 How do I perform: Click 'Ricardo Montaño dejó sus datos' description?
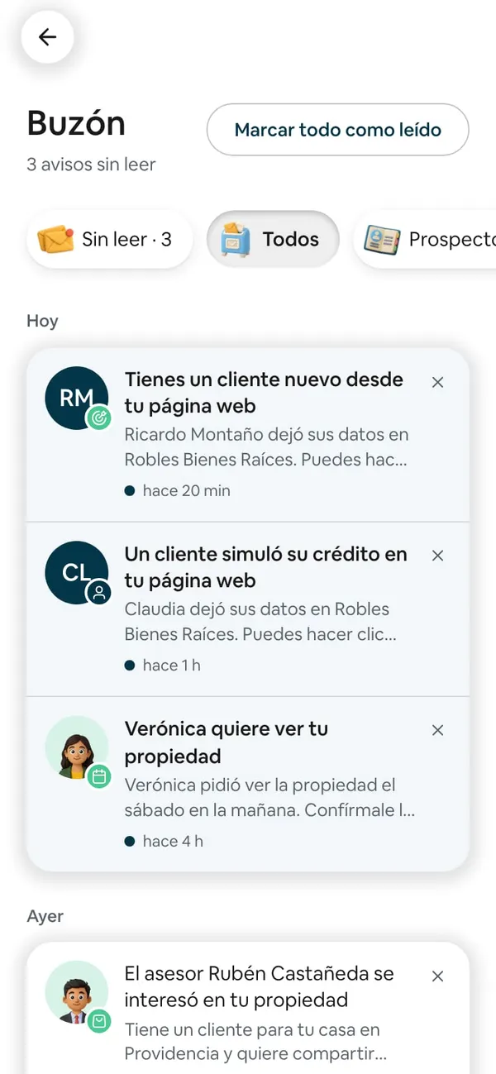point(267,446)
